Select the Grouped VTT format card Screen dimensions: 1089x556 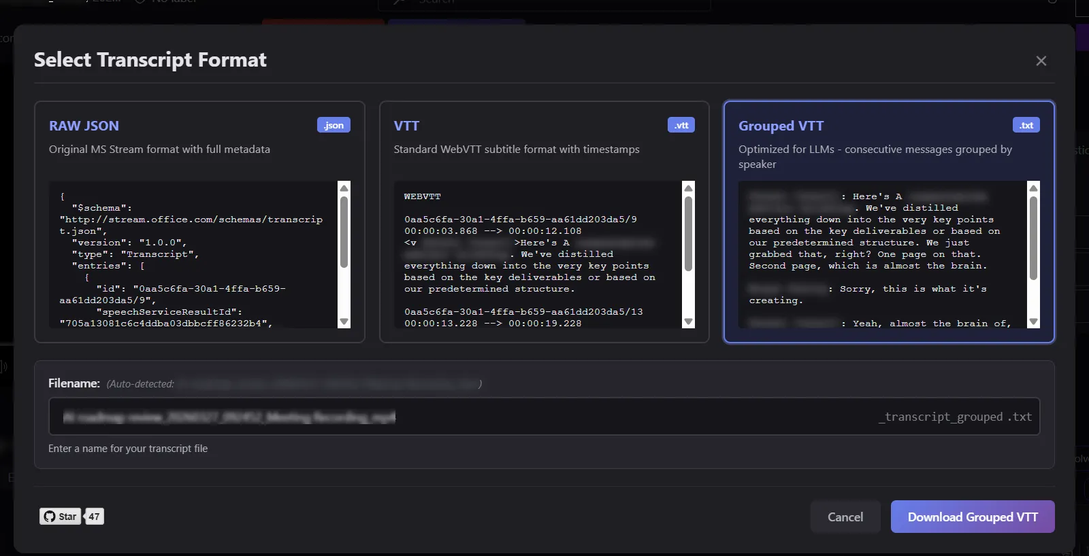tap(889, 222)
